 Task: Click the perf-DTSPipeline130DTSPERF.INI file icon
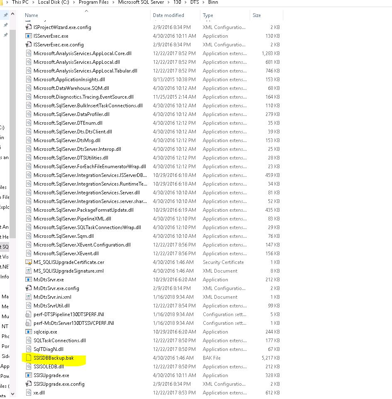coord(29,314)
